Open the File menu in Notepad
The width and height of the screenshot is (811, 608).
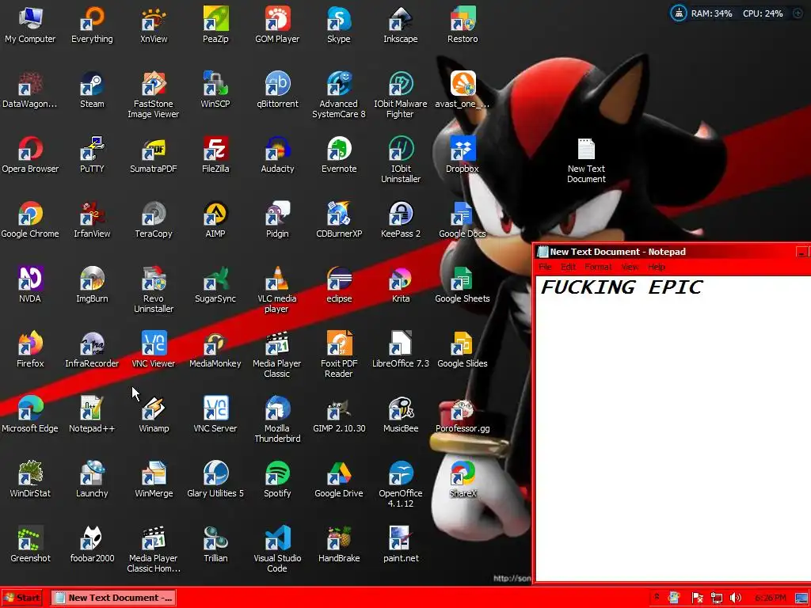545,267
